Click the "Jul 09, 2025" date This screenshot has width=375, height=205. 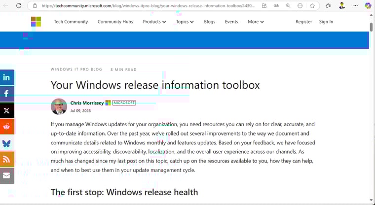pos(80,111)
